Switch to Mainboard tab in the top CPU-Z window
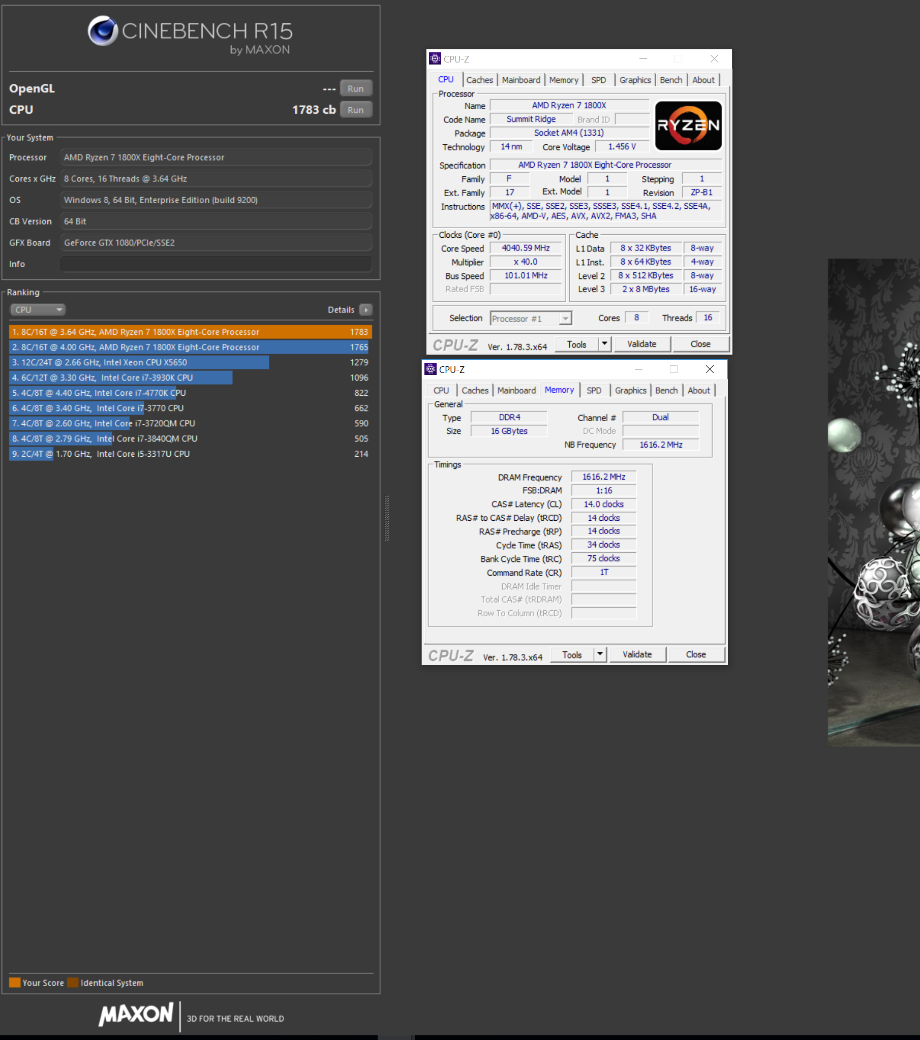920x1040 pixels. pos(521,80)
